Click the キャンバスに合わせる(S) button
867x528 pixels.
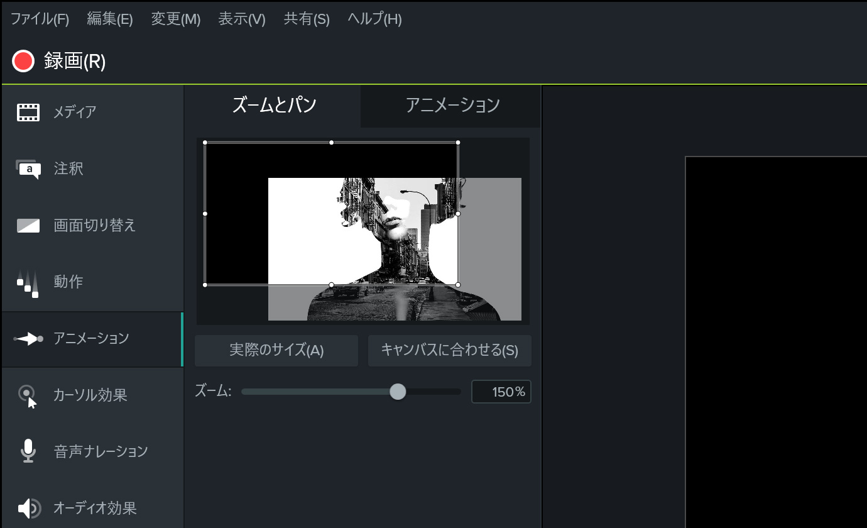450,351
